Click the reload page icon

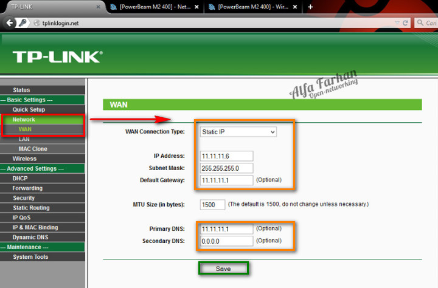(405, 23)
